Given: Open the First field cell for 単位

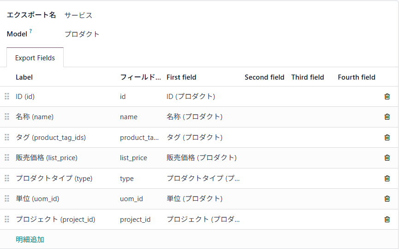Looking at the screenshot, I should [x=194, y=199].
